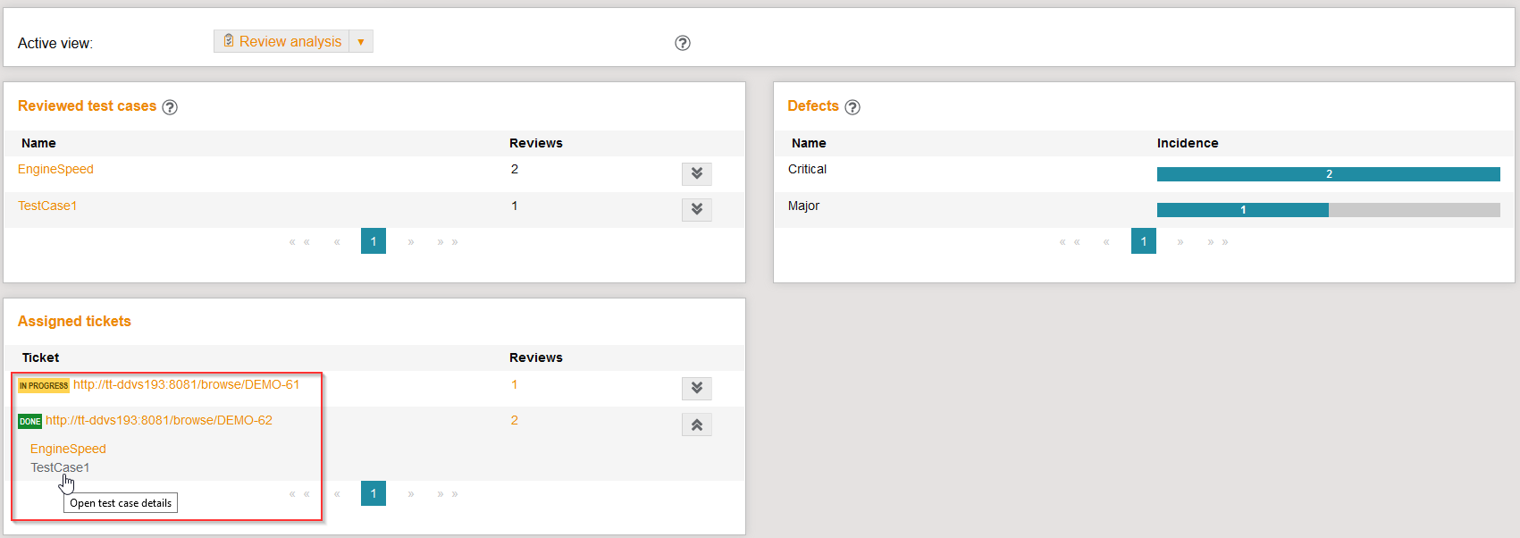Expand the TestCase1 row in Reviewed test cases

[x=696, y=209]
